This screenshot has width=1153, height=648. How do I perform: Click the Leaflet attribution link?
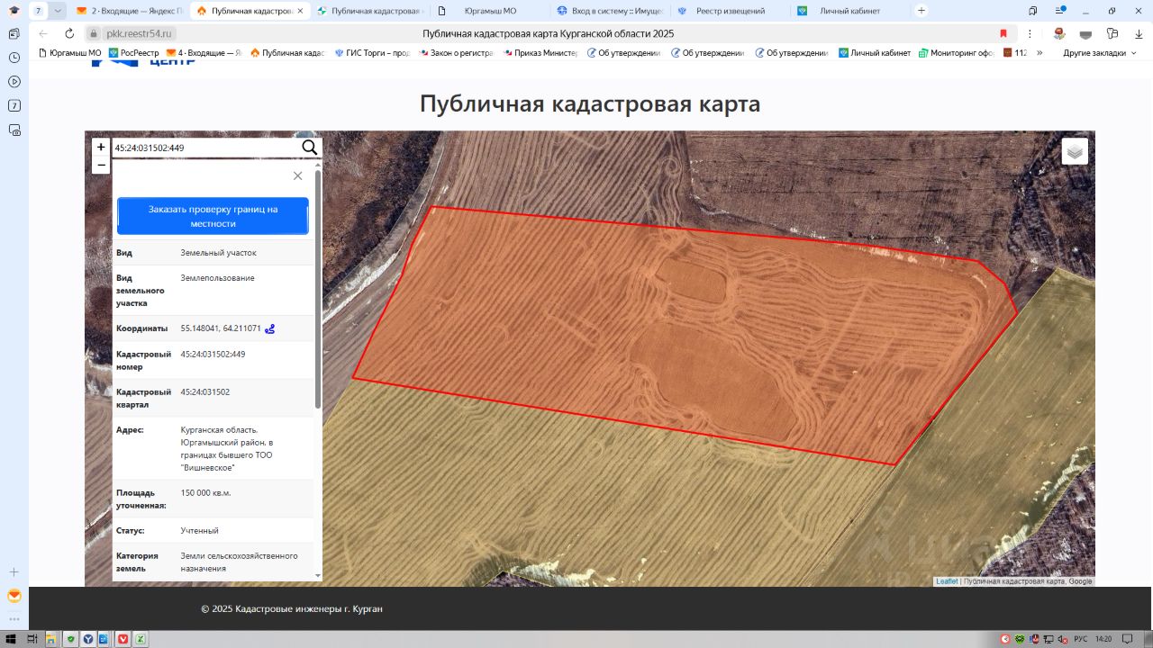tap(947, 581)
